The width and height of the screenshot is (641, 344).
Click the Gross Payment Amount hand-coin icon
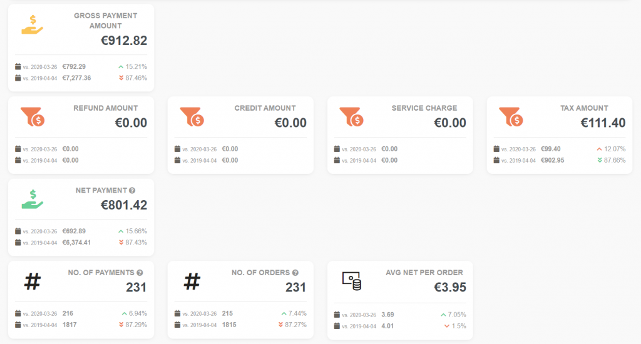pyautogui.click(x=33, y=25)
